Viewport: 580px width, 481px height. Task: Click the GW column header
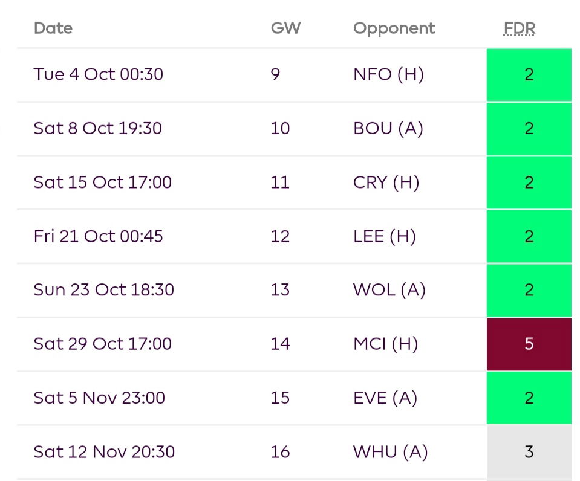285,28
